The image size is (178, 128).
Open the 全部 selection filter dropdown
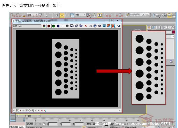32,15
